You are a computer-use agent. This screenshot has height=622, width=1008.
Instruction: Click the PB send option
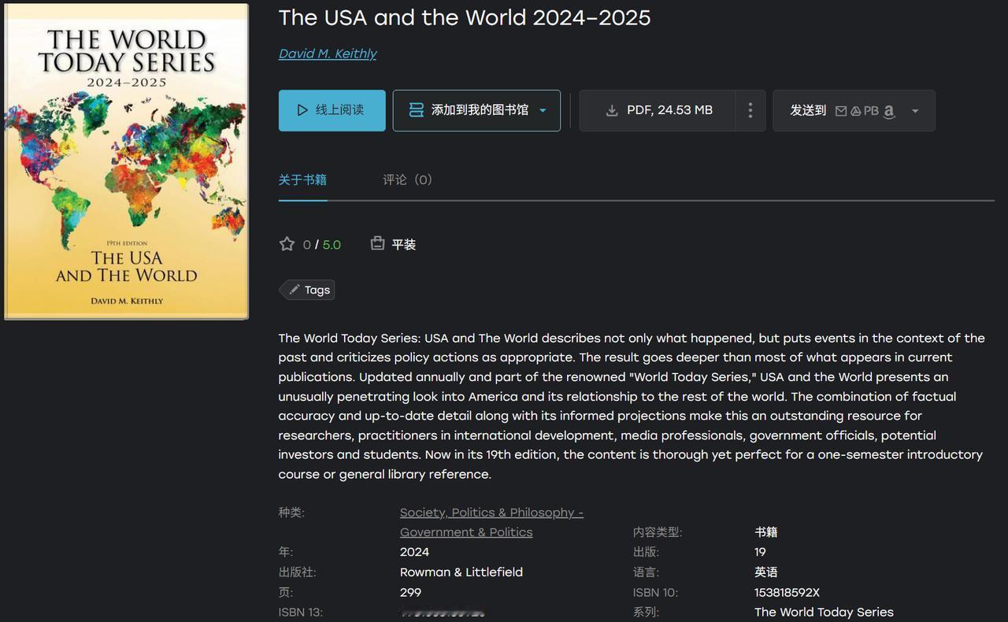(871, 111)
